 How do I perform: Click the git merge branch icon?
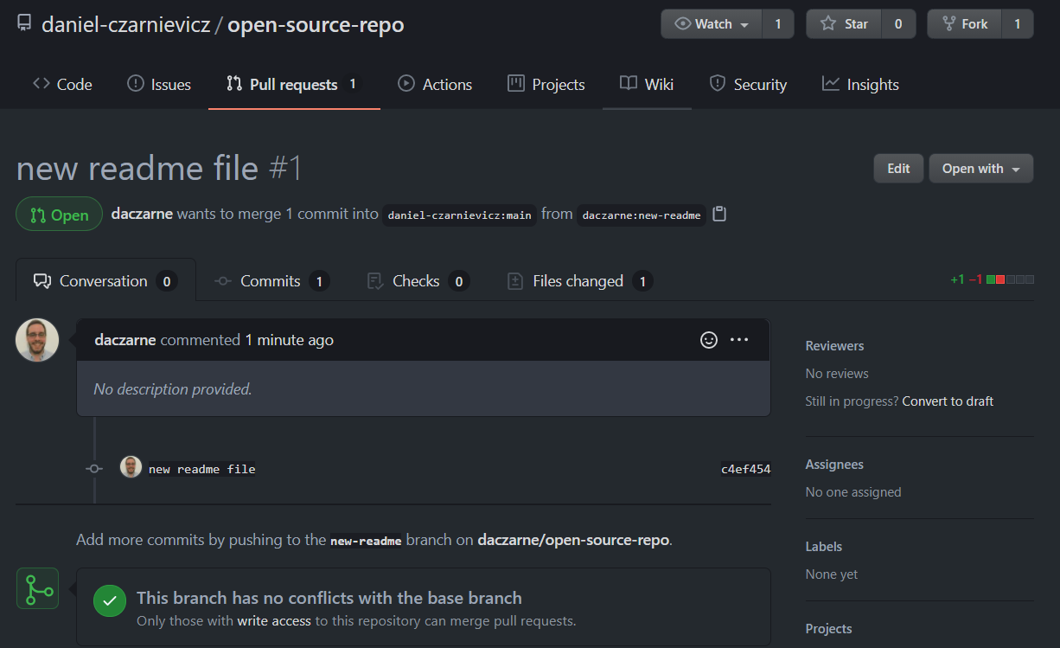[37, 588]
